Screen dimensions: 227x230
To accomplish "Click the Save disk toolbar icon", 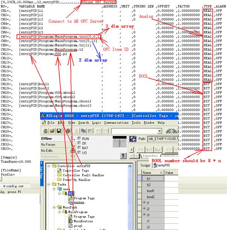I will tap(59, 131).
